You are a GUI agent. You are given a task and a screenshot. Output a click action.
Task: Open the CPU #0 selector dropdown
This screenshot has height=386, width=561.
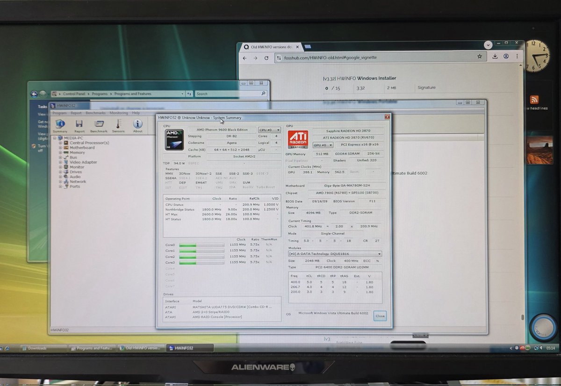[x=270, y=130]
